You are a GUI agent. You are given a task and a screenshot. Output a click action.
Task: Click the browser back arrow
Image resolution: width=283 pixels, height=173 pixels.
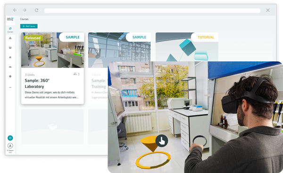pyautogui.click(x=15, y=10)
